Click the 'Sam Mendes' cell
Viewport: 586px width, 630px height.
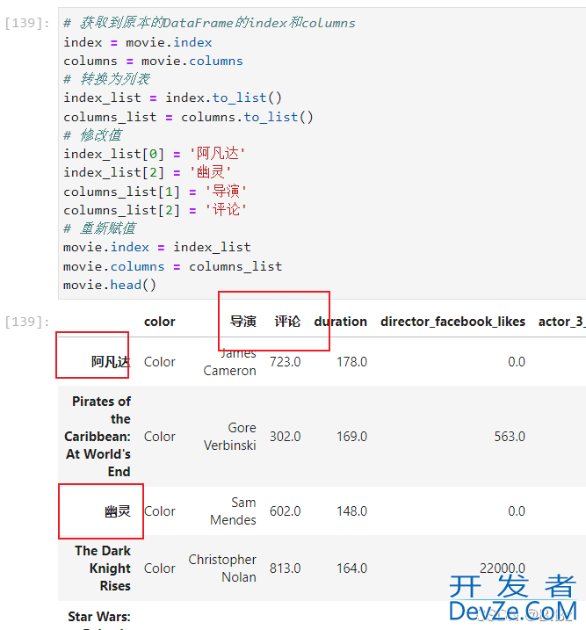tap(233, 511)
